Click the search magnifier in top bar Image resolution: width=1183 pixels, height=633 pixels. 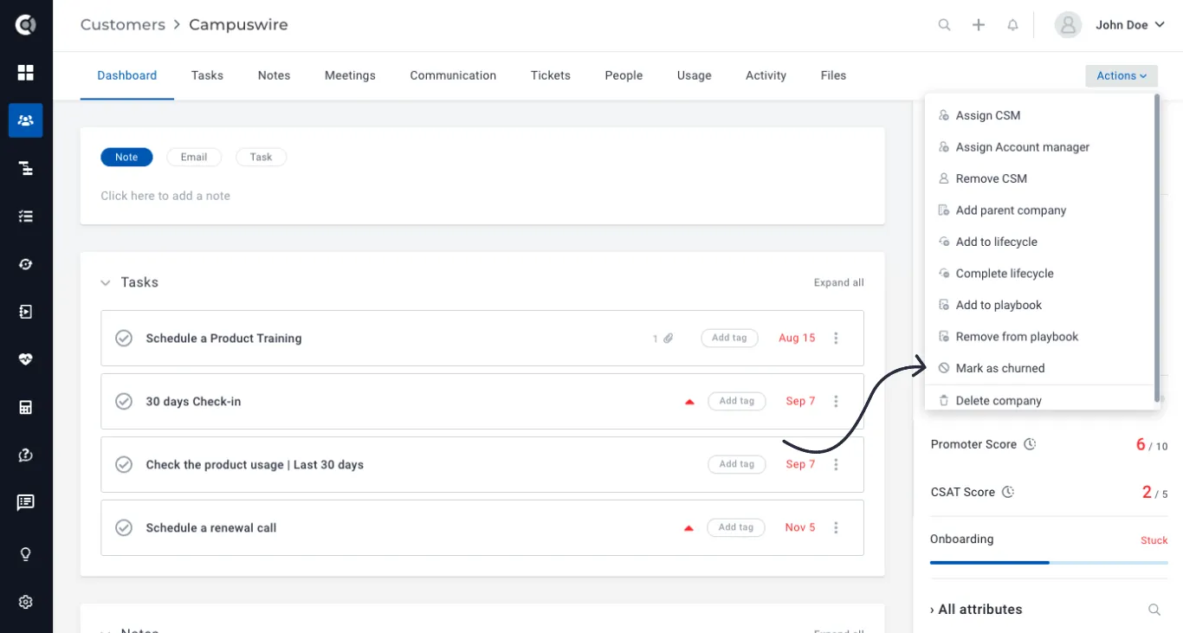(944, 25)
